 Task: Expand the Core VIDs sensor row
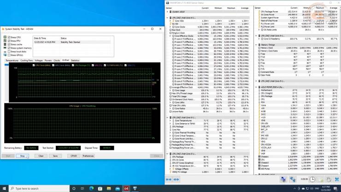point(170,21)
